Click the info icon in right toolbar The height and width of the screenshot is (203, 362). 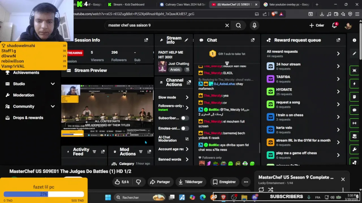tap(354, 40)
